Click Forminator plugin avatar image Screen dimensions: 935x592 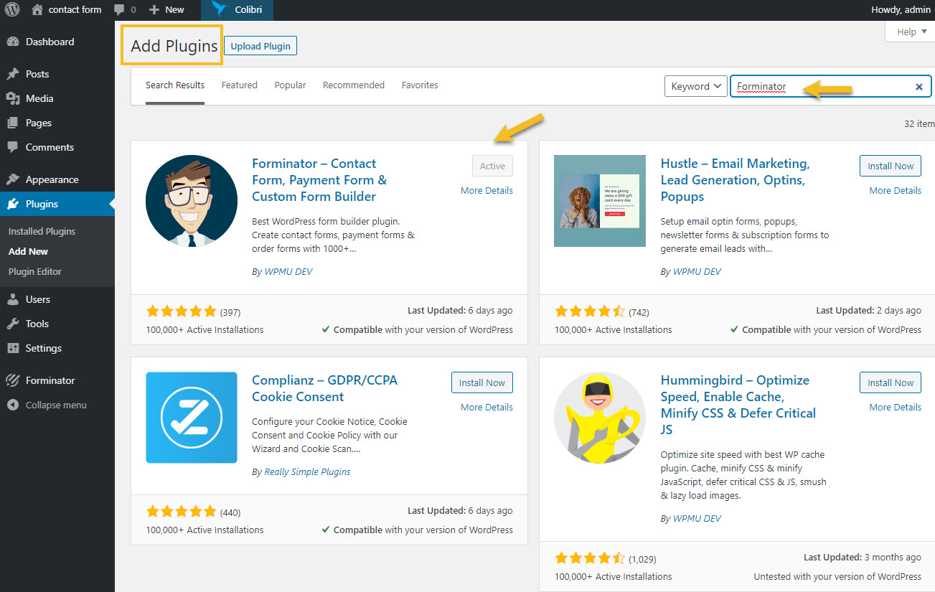(x=192, y=200)
